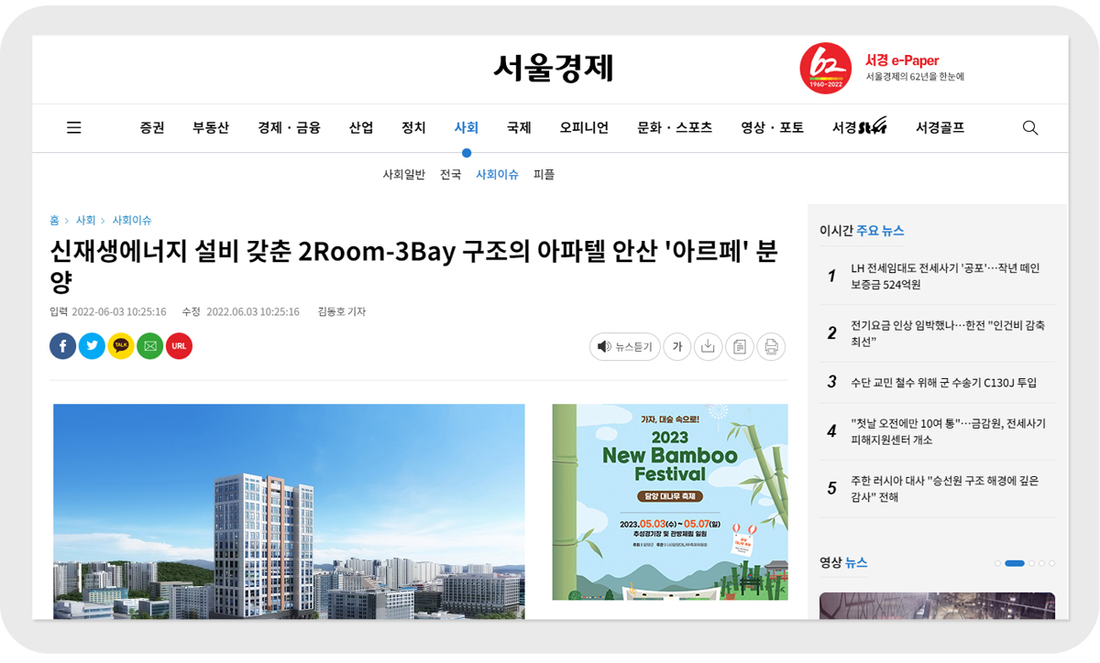Go to 홈 in breadcrumb
This screenshot has height=663, width=1100.
[x=55, y=221]
